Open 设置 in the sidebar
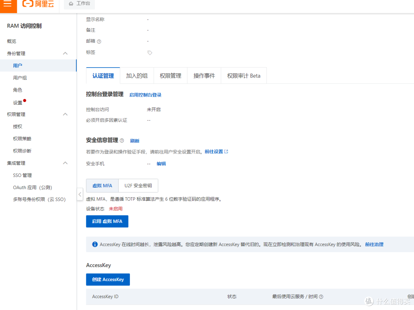Screen dimensions: 414x310 pyautogui.click(x=17, y=102)
